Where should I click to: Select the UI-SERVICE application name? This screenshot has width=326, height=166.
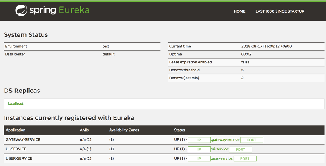tap(16, 149)
